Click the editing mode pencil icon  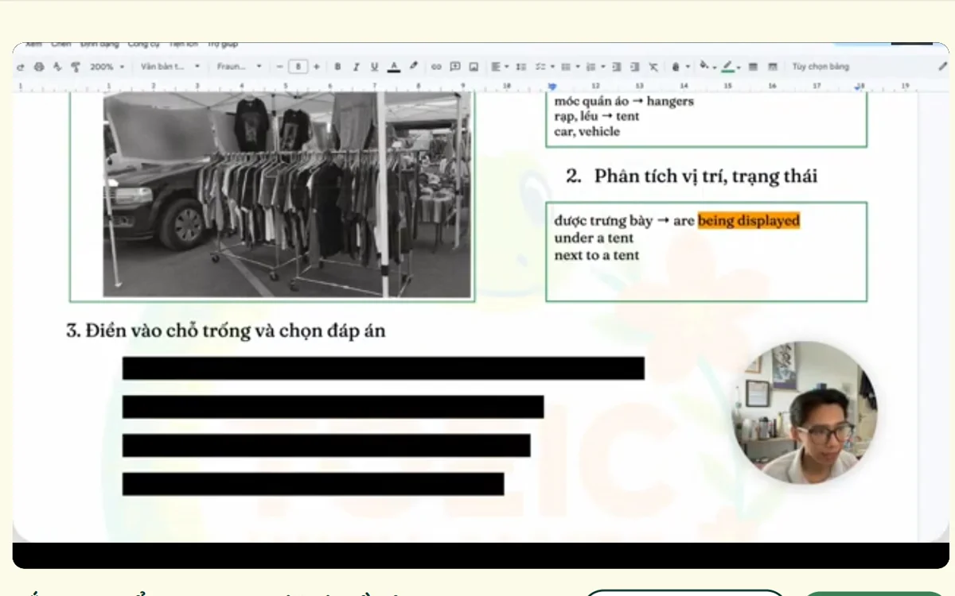[x=943, y=67]
